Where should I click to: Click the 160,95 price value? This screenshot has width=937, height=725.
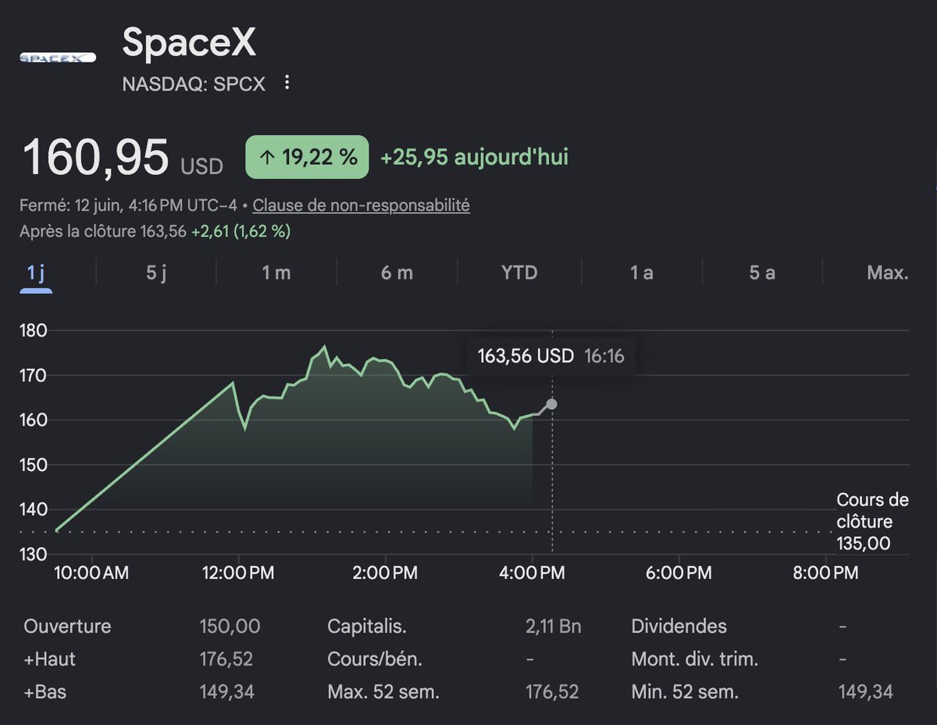[x=95, y=156]
